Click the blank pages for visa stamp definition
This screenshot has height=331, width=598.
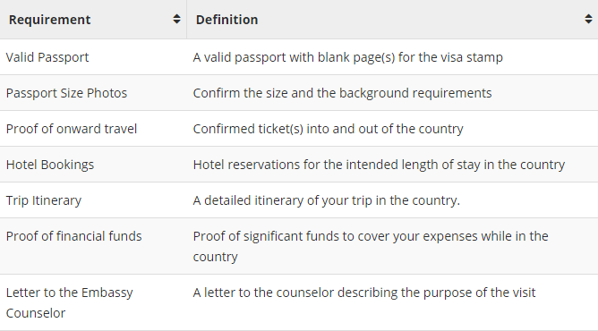tap(348, 57)
